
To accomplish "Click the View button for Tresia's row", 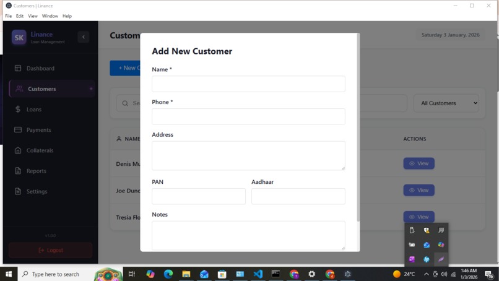I will point(419,217).
